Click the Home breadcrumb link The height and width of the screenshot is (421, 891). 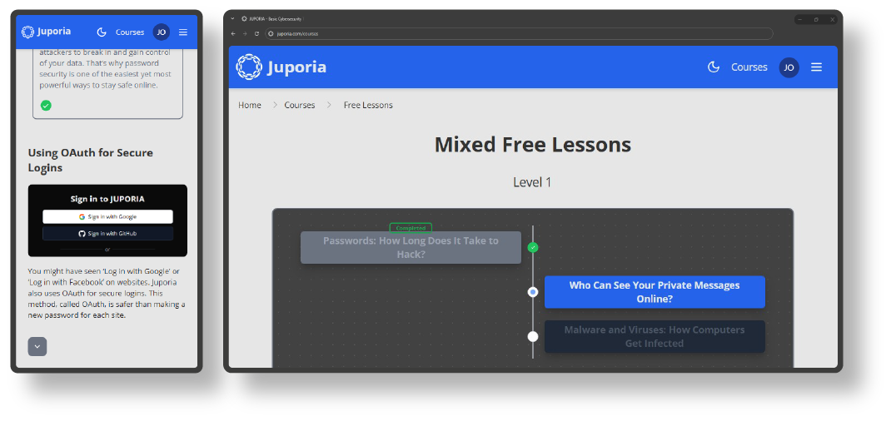point(250,106)
